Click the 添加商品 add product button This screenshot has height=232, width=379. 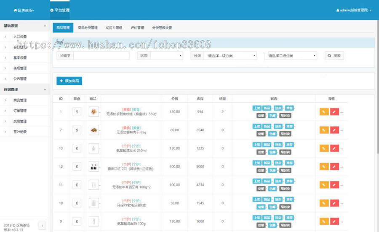[69, 81]
